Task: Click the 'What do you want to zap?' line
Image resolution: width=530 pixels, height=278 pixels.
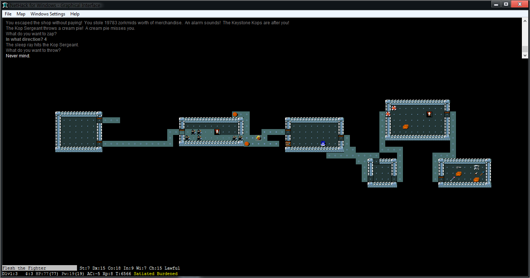Action: (x=31, y=34)
